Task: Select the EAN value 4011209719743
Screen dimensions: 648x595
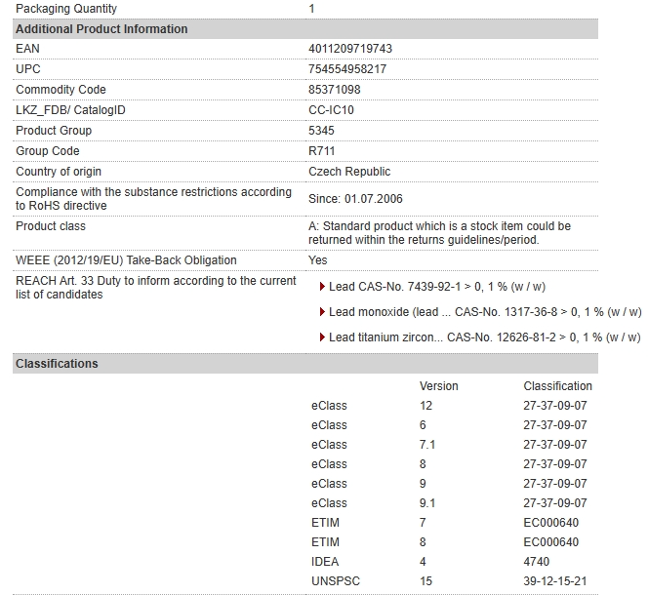Action: [350, 49]
